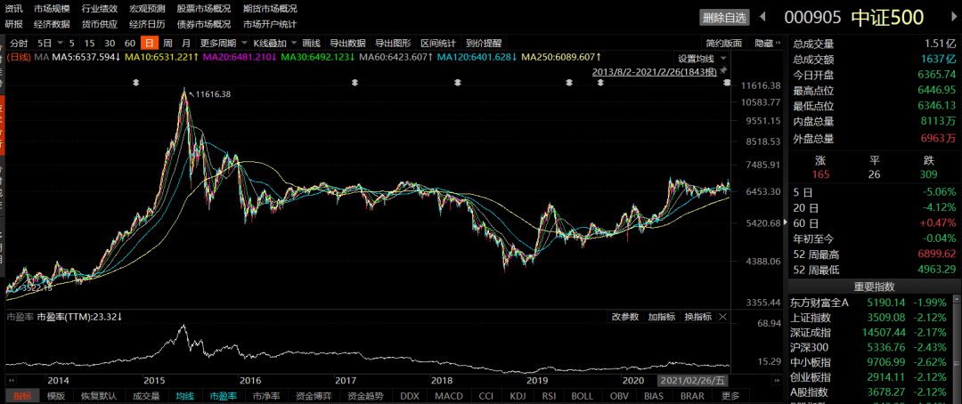Switch to 简约版面 layout
This screenshot has width=962, height=404.
(x=724, y=43)
